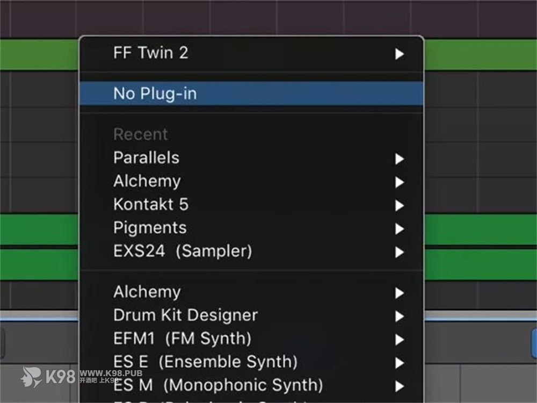Open the FF Twin 2 plug-in entry

tap(251, 53)
